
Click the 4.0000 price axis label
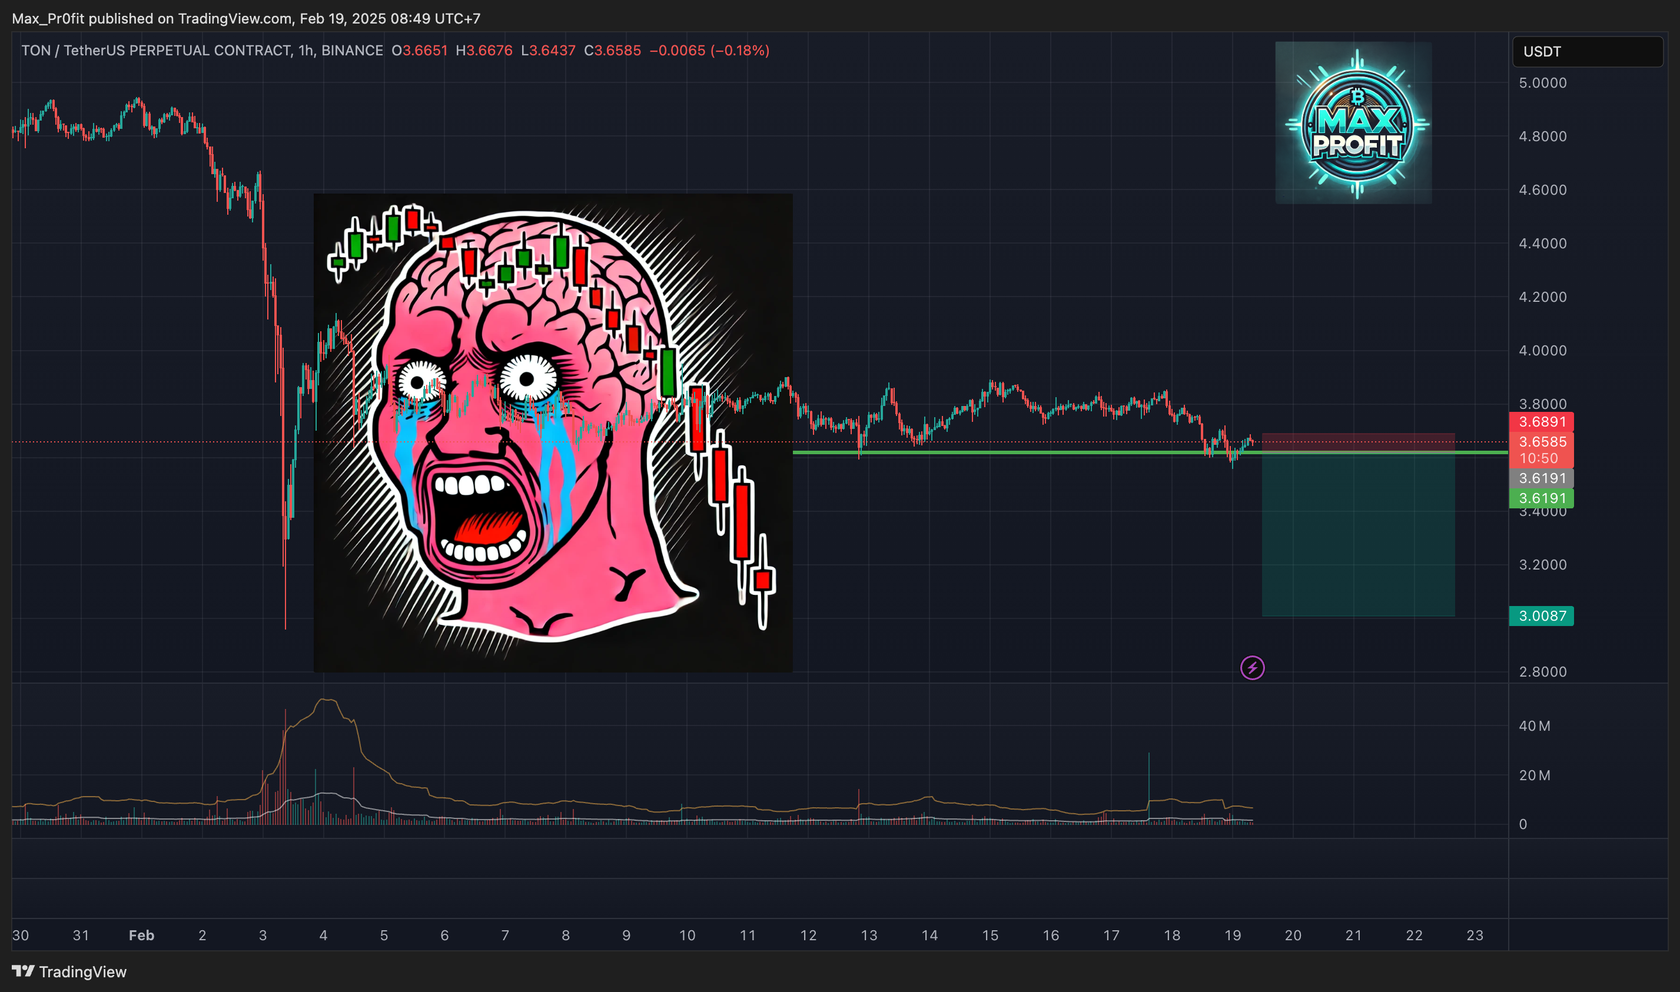point(1542,350)
